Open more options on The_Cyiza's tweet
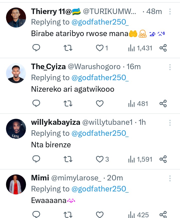 pyautogui.click(x=170, y=67)
